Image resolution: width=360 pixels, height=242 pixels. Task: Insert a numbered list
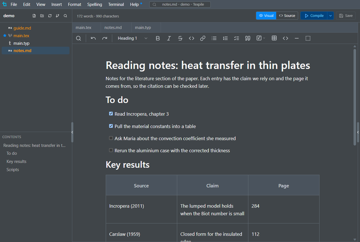pos(225,38)
